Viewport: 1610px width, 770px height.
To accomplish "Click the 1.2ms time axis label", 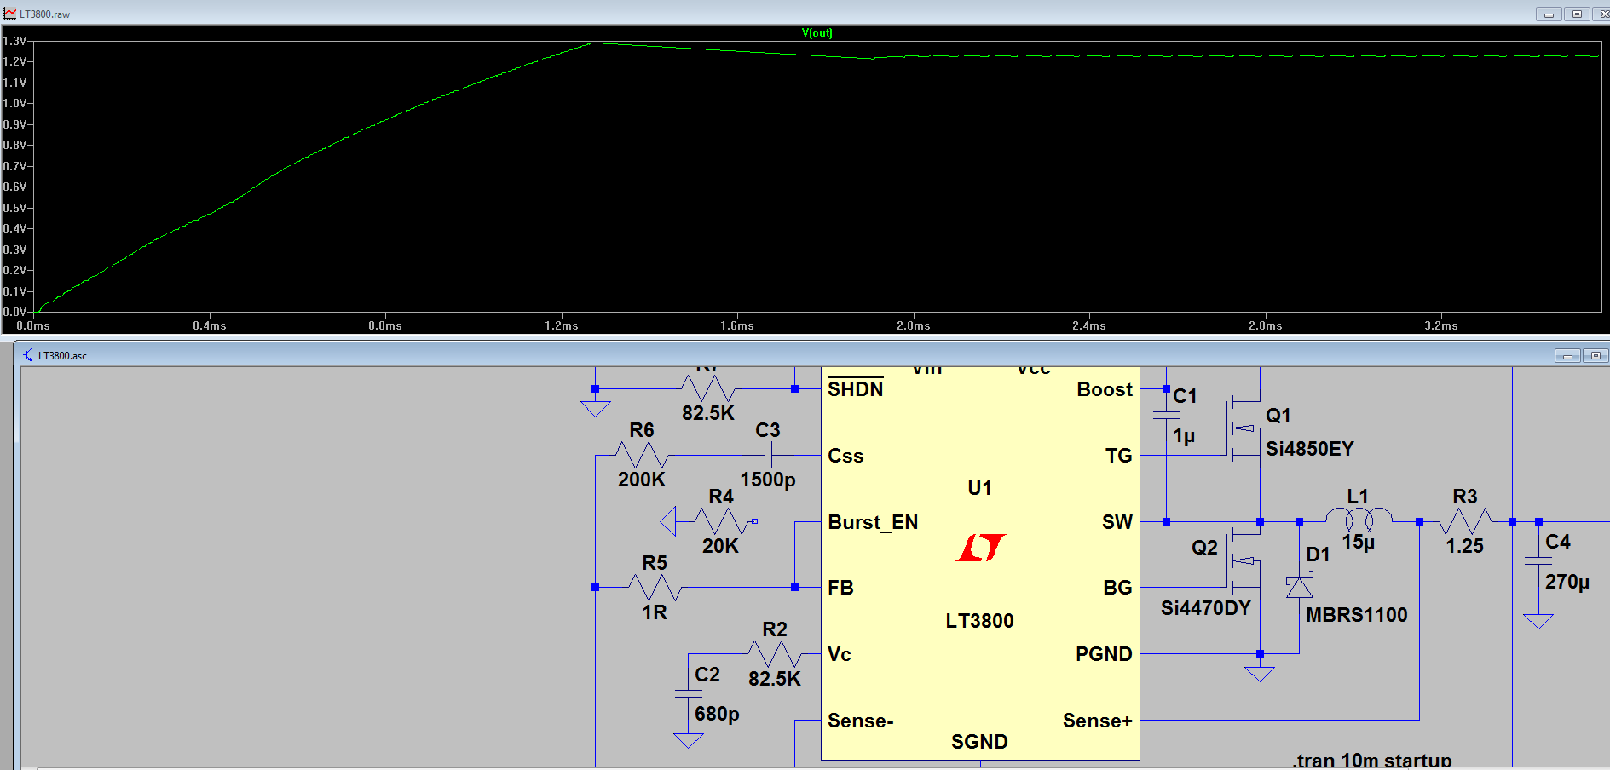I will (x=562, y=325).
